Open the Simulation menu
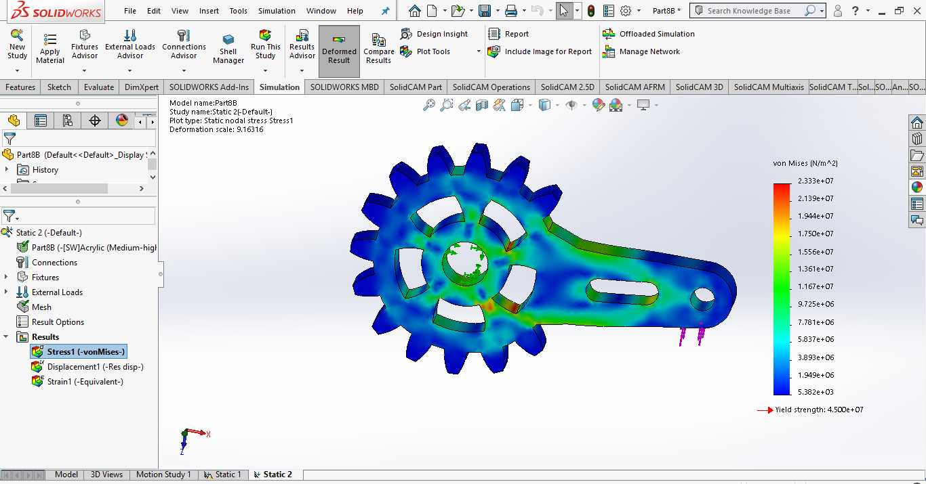This screenshot has width=926, height=484. [x=277, y=11]
